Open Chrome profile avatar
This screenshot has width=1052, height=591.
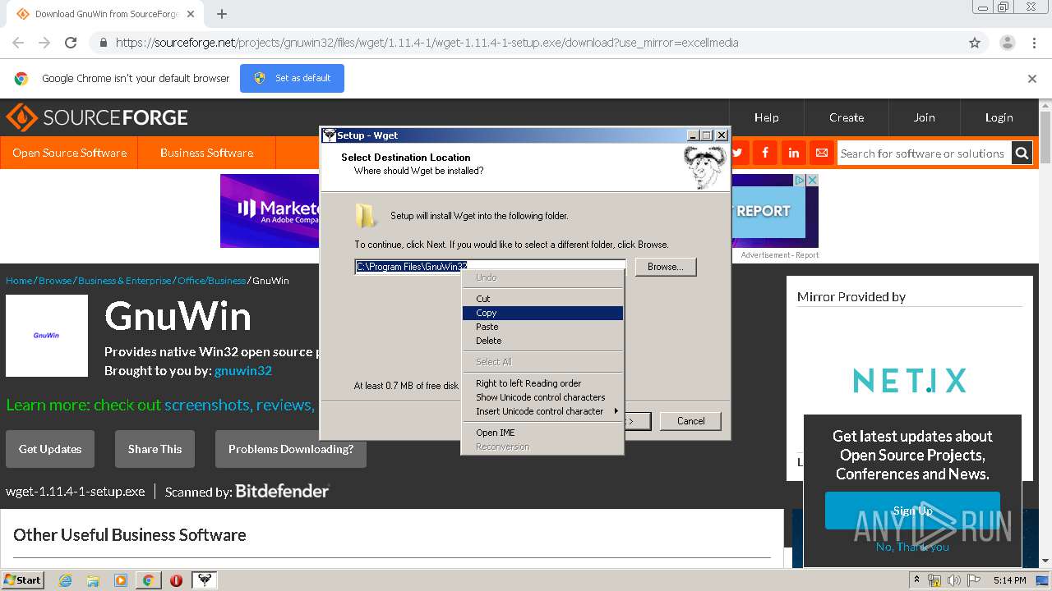pos(1007,43)
